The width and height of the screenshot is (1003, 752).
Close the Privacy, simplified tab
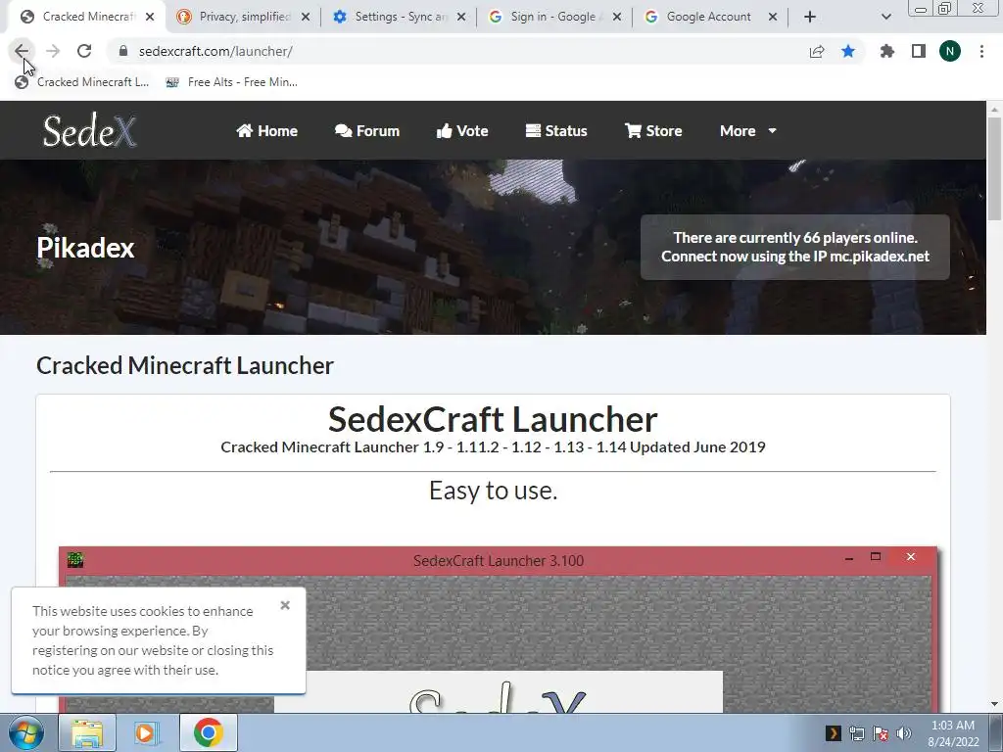tap(306, 17)
